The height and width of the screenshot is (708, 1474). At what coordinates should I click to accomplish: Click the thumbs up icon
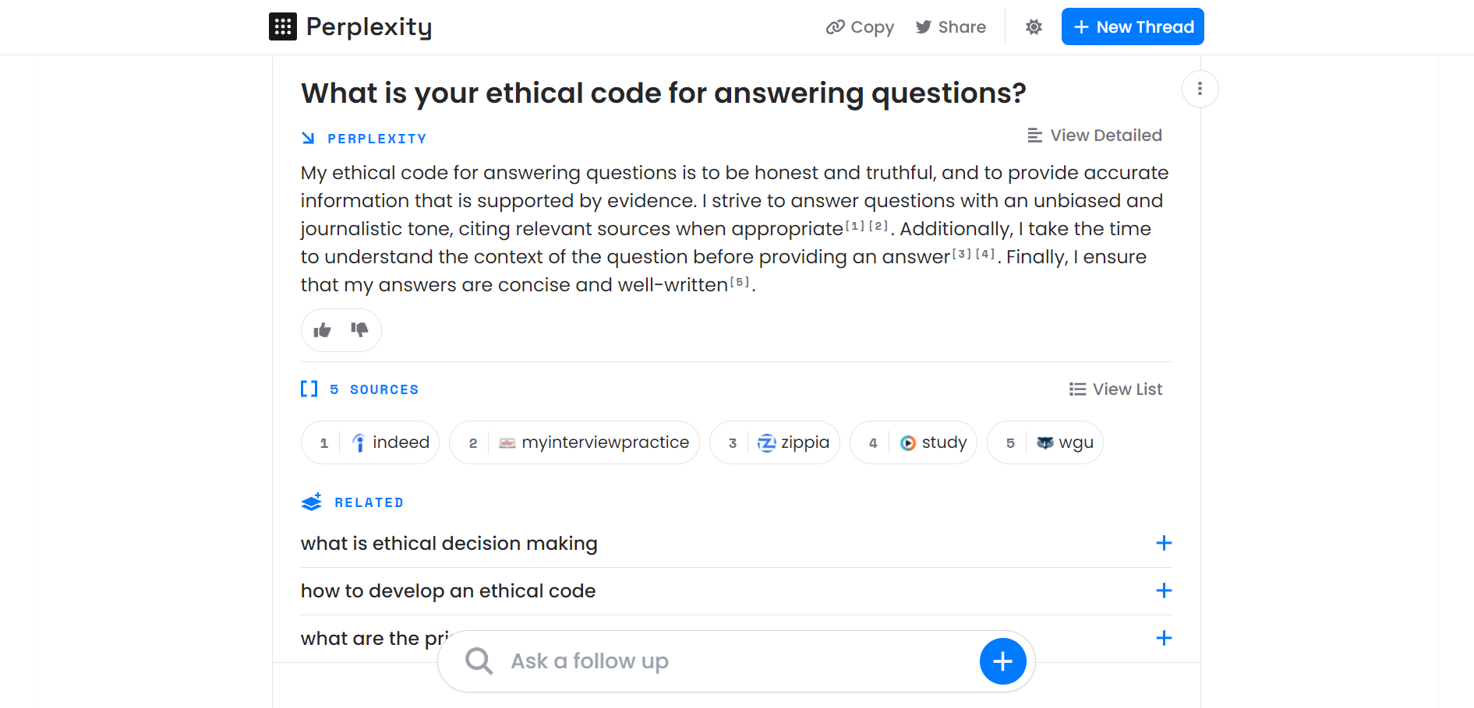[323, 330]
